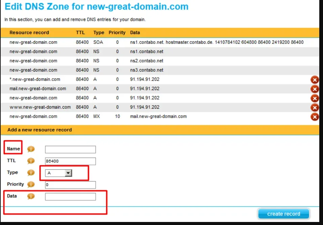The width and height of the screenshot is (323, 225).
Task: Select the Priority input field
Action: (70, 185)
